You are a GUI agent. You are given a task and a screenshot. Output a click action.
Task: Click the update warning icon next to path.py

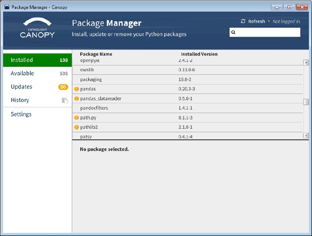76,118
